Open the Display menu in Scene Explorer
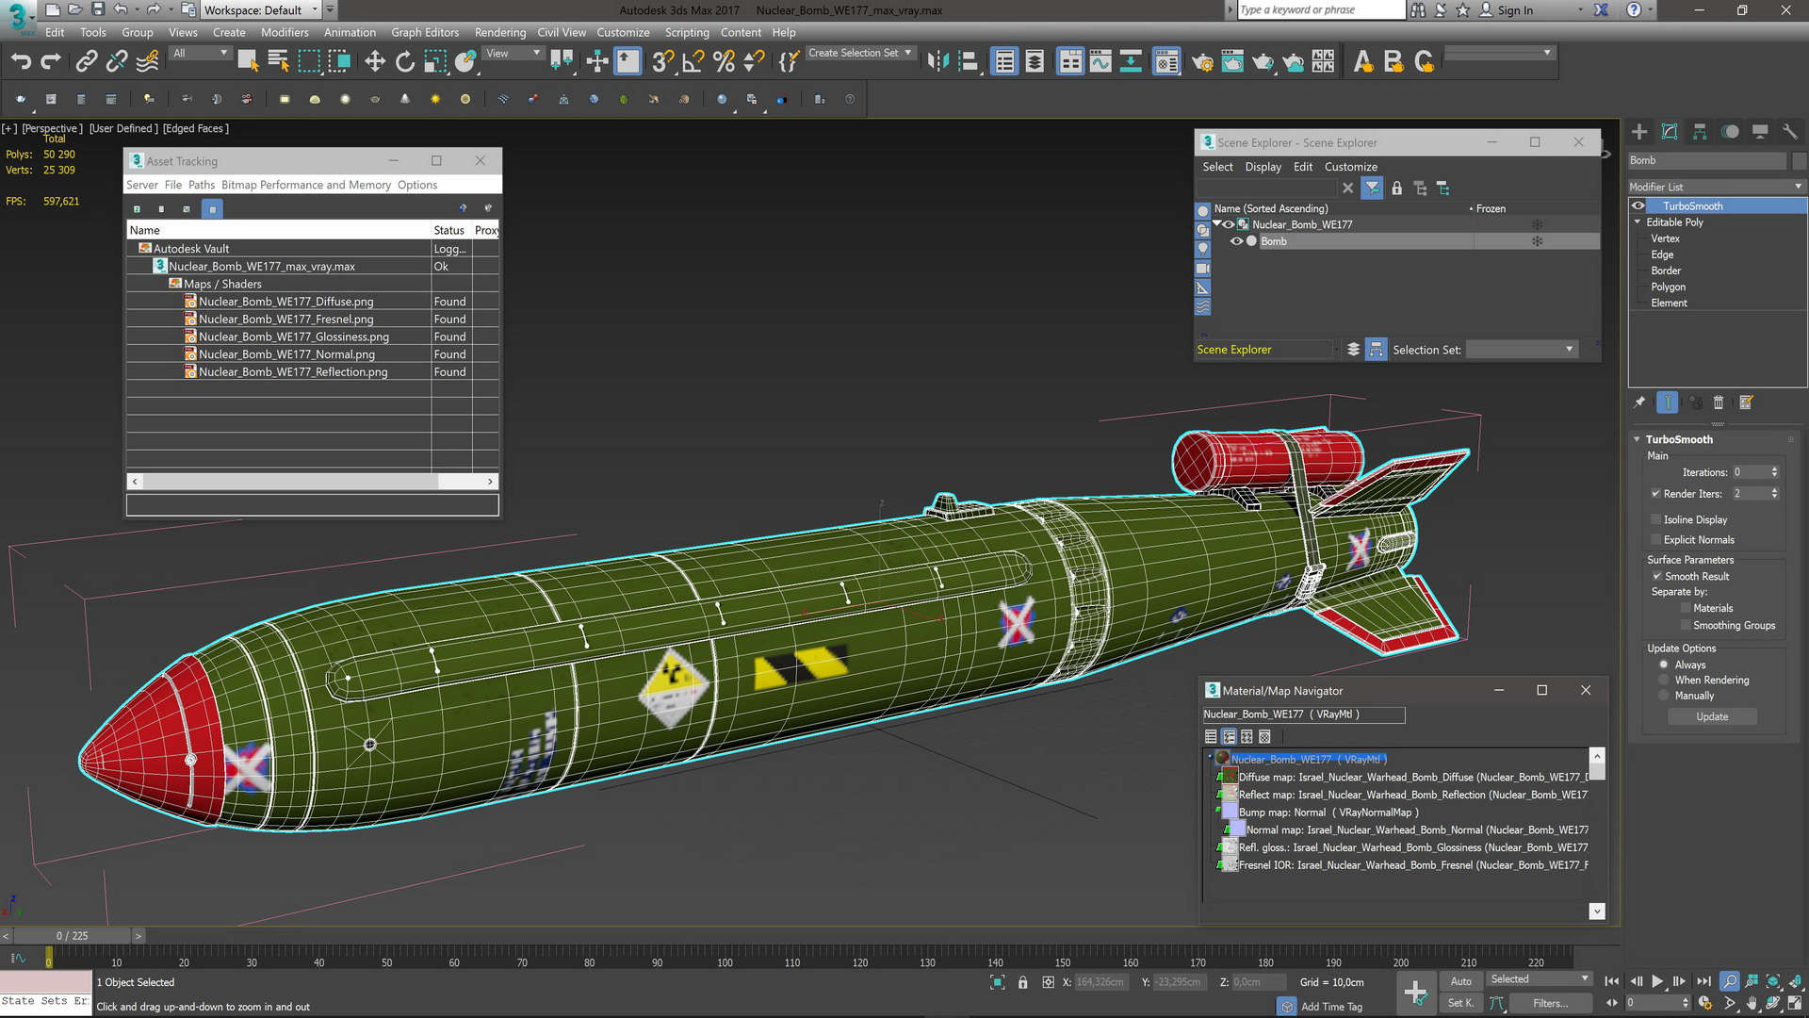1809x1018 pixels. 1263,167
